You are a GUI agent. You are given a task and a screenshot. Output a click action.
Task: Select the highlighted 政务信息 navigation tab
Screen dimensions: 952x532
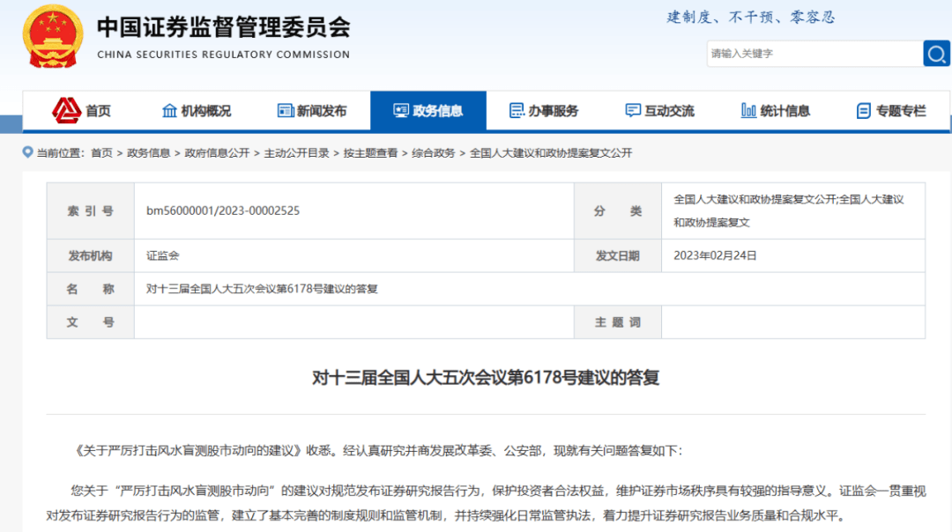coord(428,110)
